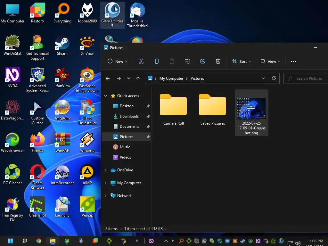Select the Winamp desktop icon

[87, 142]
